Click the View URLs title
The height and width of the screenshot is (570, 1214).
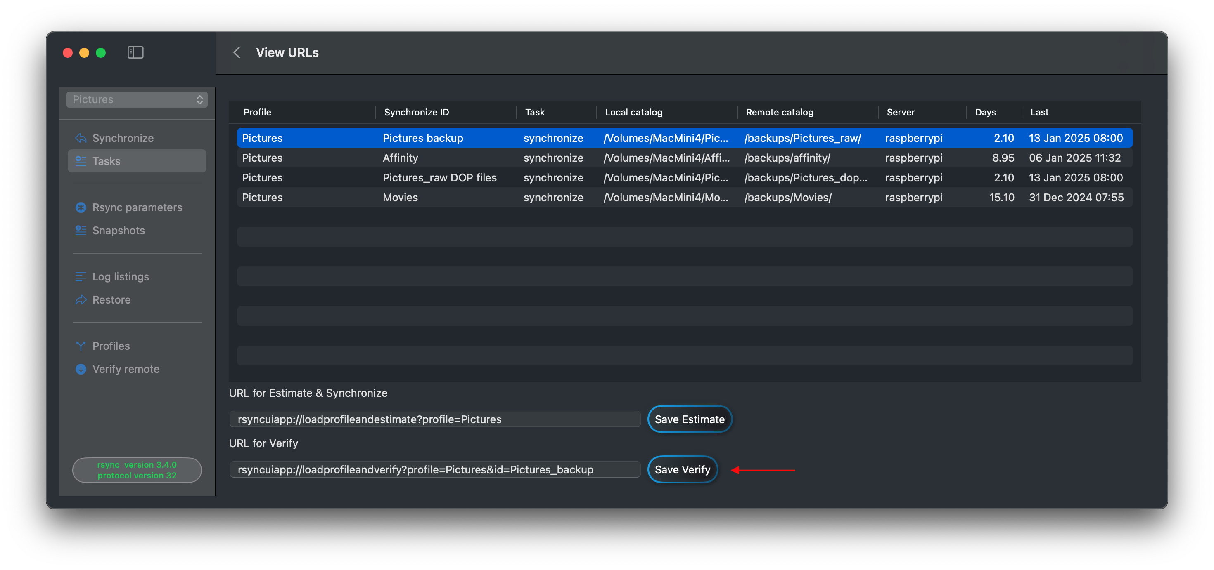(x=287, y=52)
